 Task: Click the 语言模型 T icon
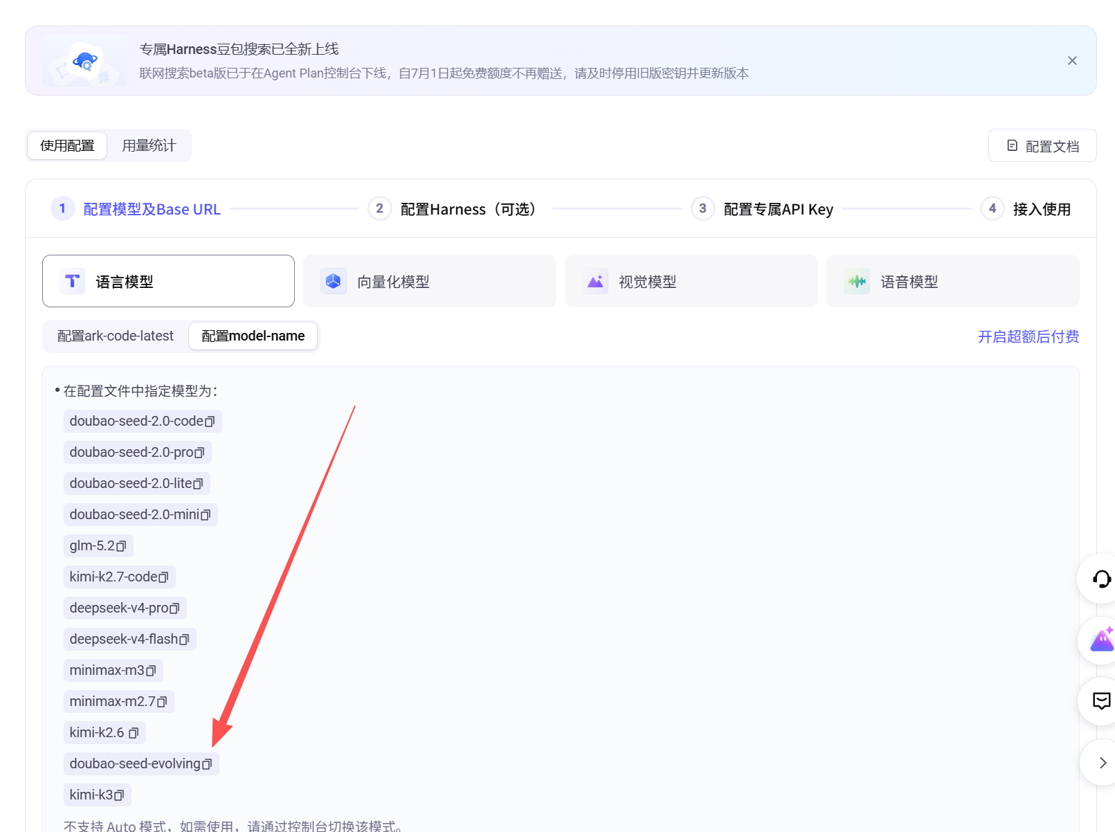coord(72,281)
